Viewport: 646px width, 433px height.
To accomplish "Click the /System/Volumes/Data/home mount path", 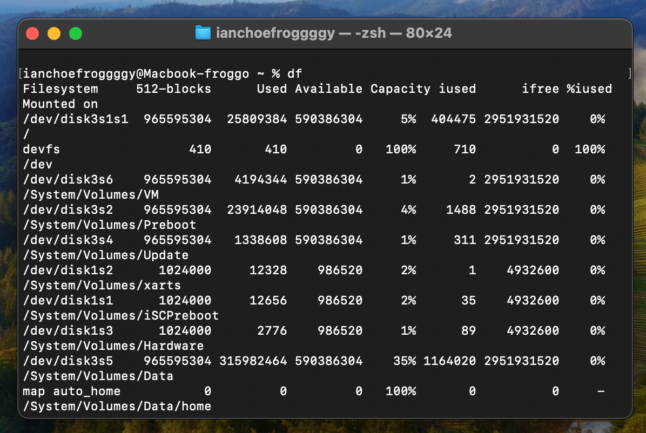I will pyautogui.click(x=117, y=406).
